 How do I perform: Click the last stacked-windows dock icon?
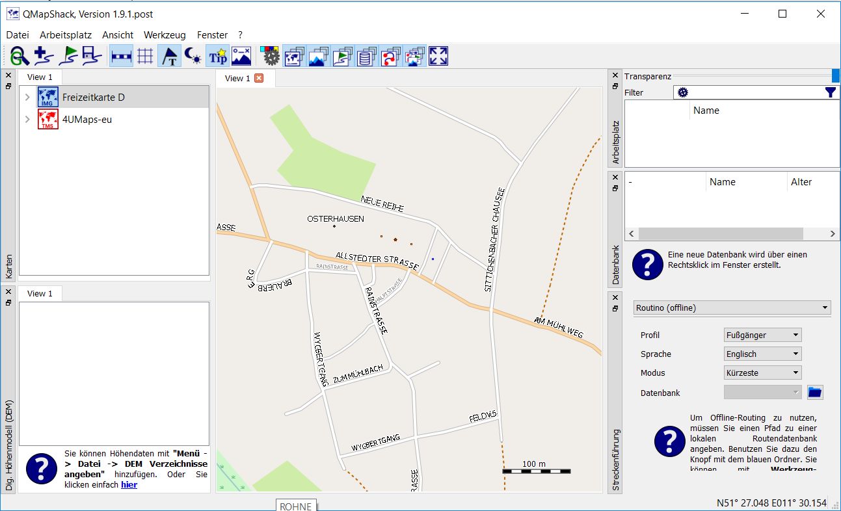click(x=414, y=56)
